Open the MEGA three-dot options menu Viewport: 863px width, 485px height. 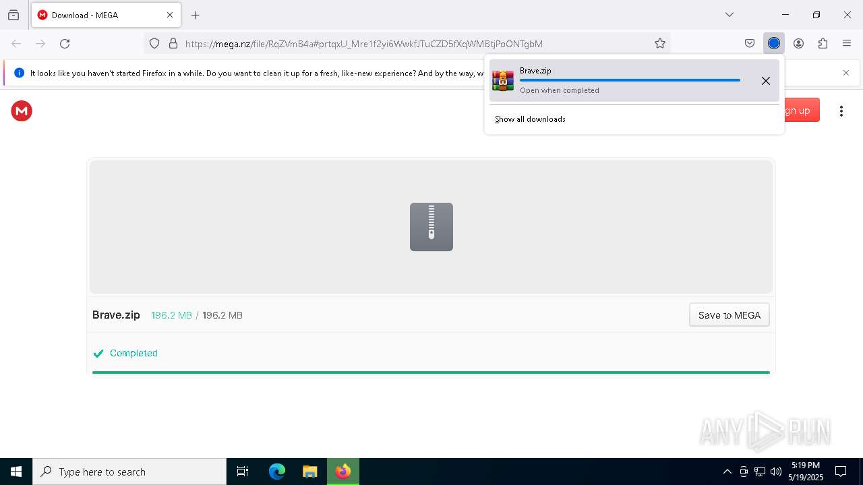[x=841, y=111]
